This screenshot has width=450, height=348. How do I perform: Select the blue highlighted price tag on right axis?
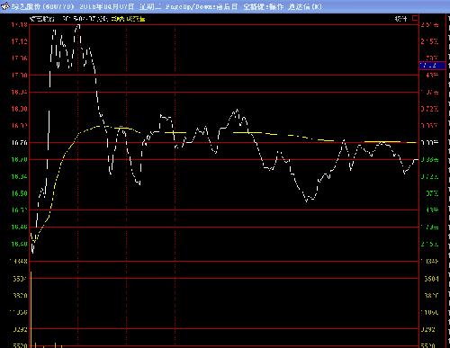click(432, 66)
